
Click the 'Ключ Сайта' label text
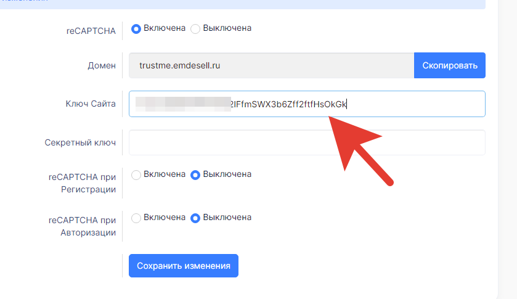pos(90,104)
